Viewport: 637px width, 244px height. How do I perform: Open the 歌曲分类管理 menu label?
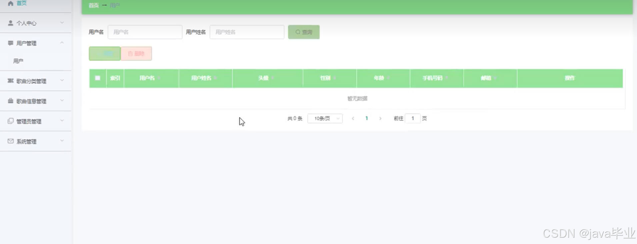[31, 81]
